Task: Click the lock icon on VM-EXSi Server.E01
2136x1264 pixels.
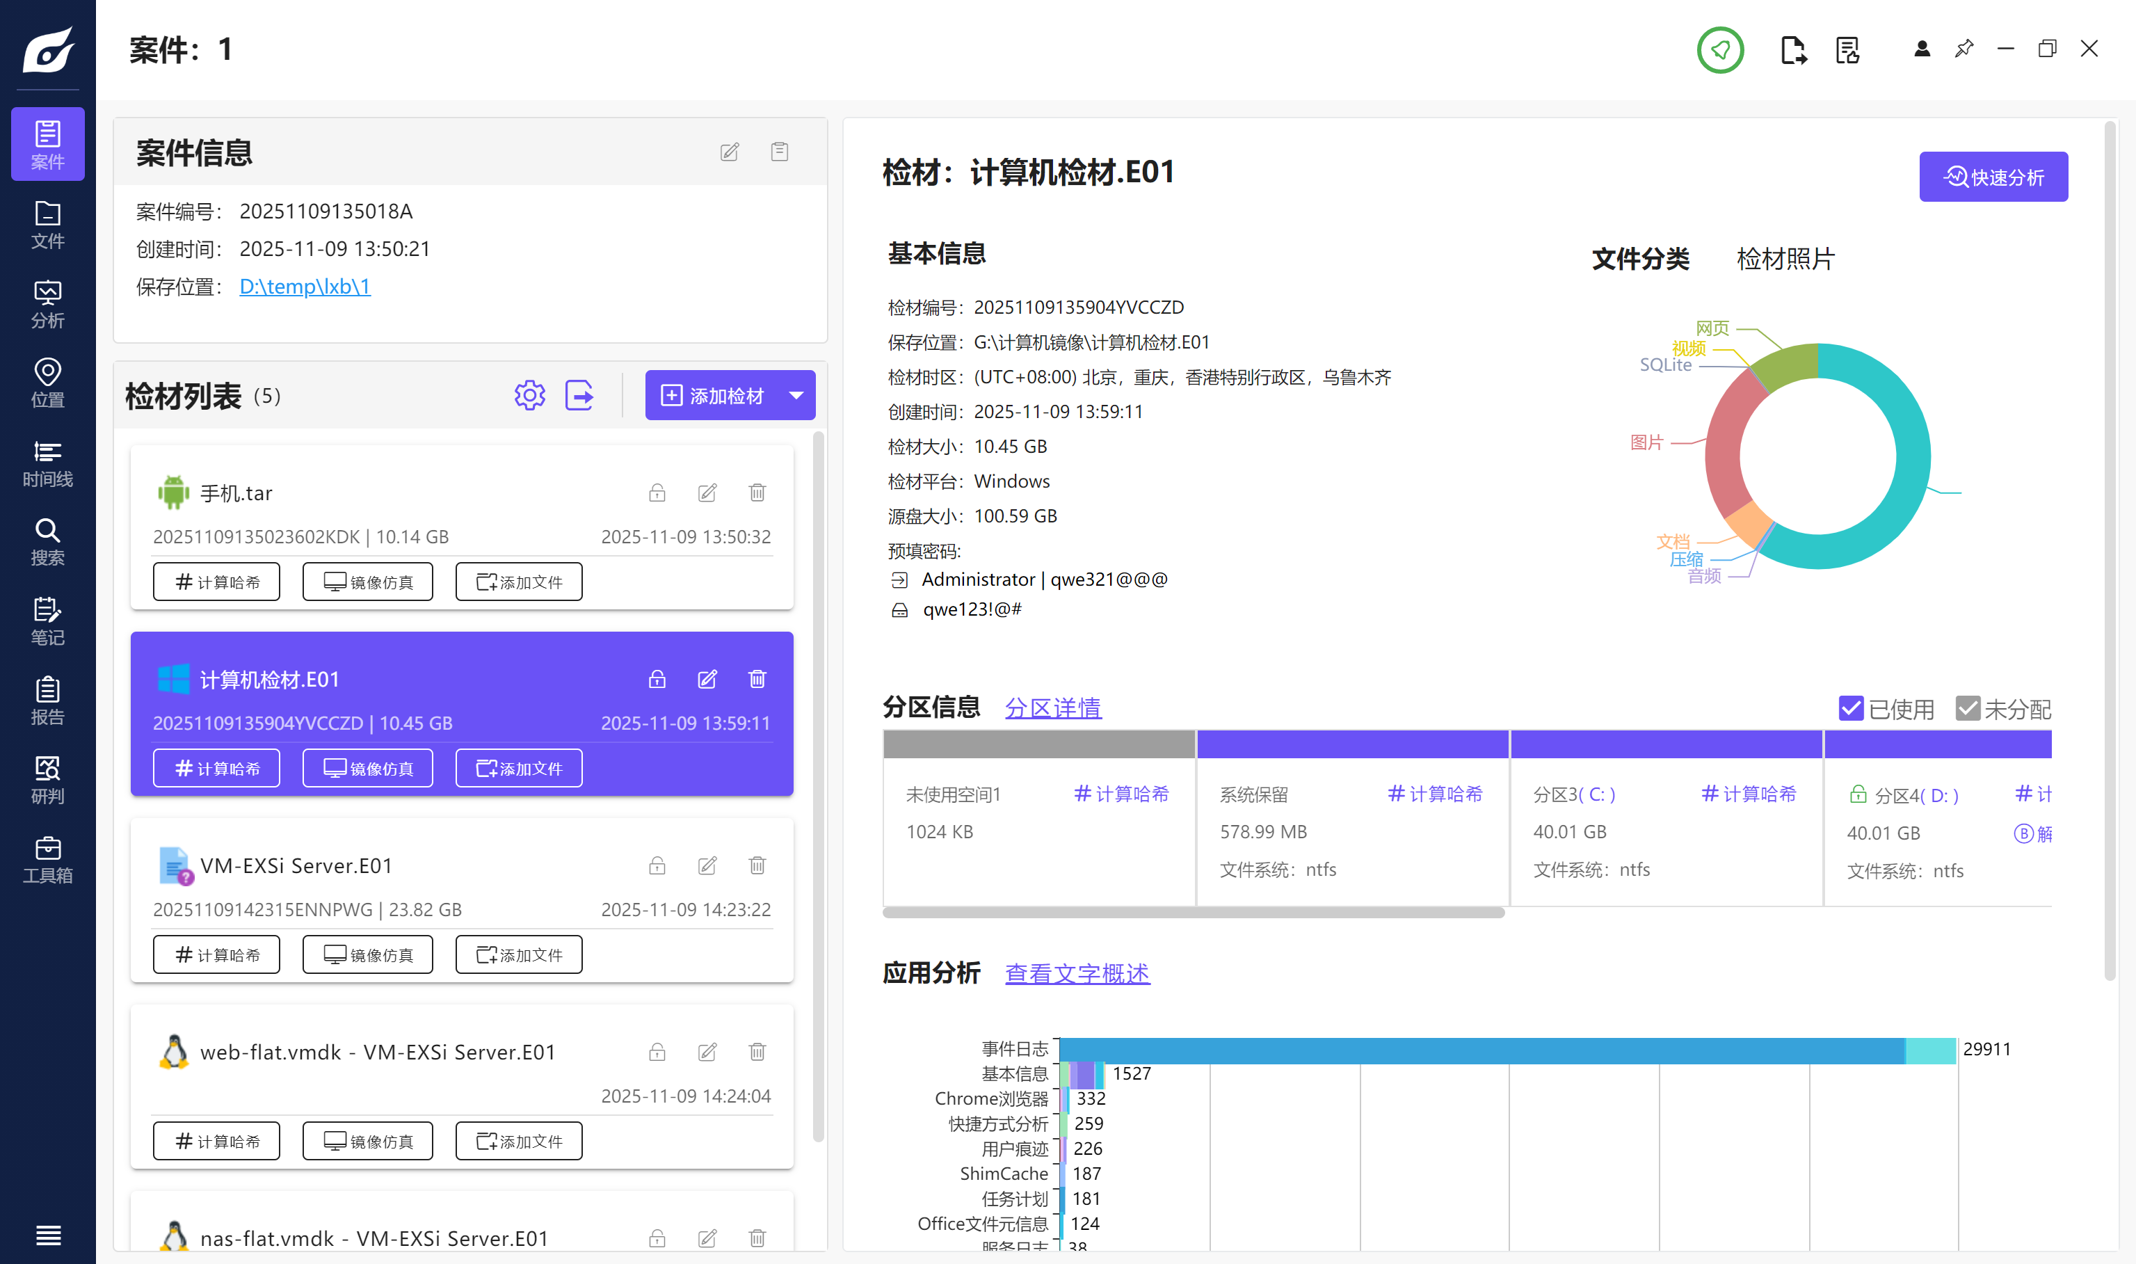Action: coord(657,865)
